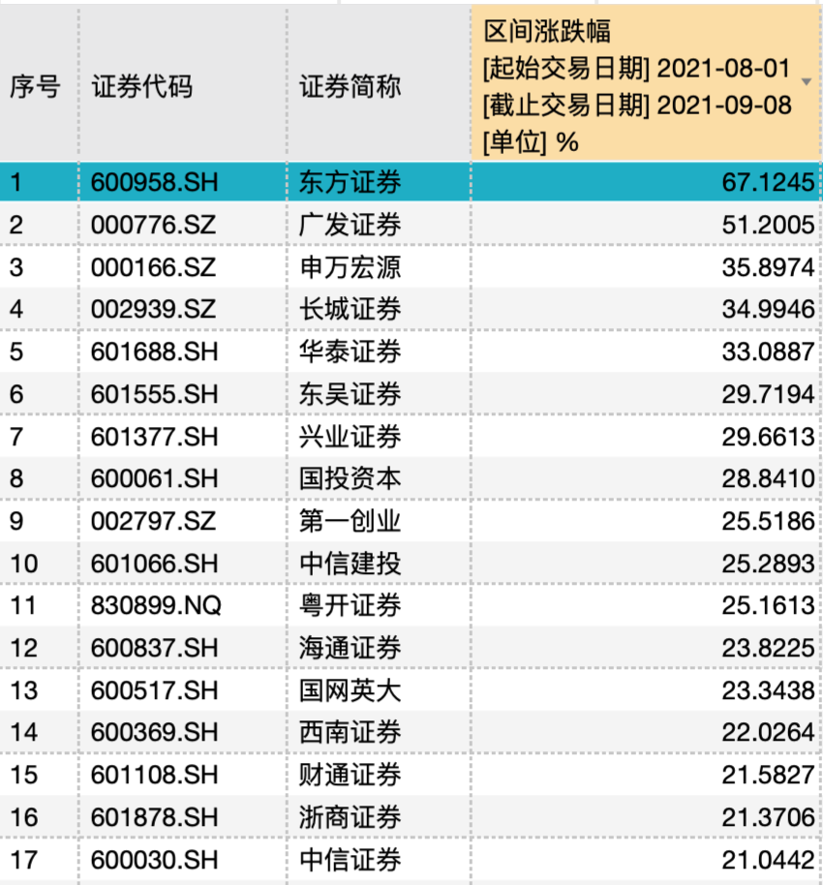Select the 中信建投 name cell
823x885 pixels.
pos(350,564)
